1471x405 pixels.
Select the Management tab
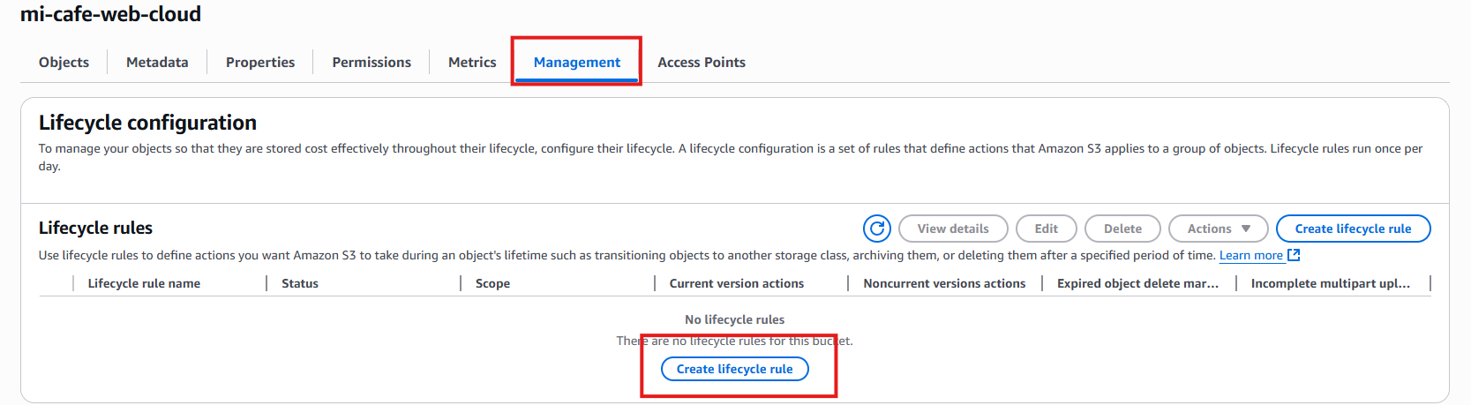(577, 62)
